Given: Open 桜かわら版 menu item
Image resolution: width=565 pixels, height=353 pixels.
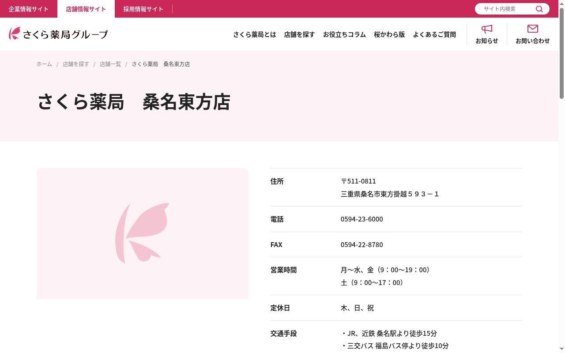Looking at the screenshot, I should click(x=389, y=34).
